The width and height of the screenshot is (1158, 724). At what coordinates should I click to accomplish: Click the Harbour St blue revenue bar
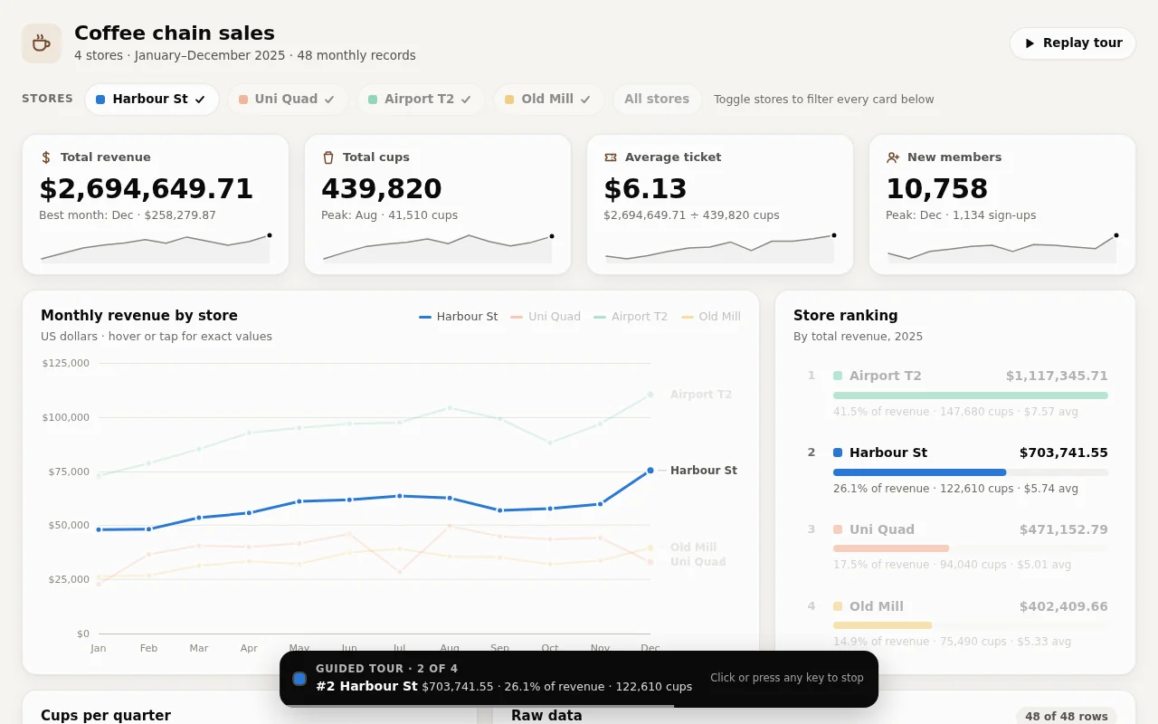point(919,472)
